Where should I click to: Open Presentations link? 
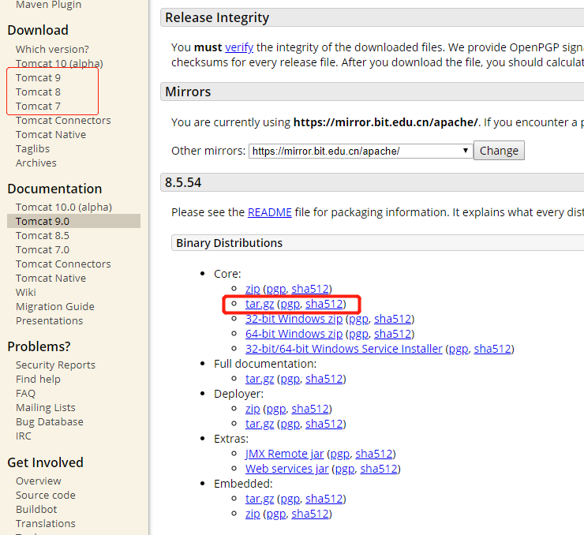tap(49, 320)
